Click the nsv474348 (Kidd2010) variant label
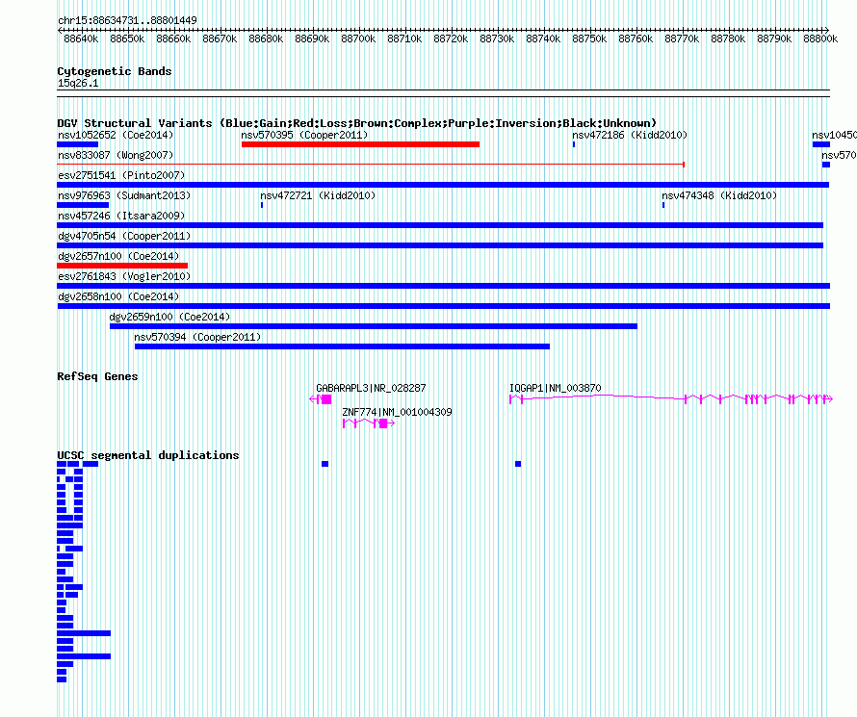The height and width of the screenshot is (717, 857). [719, 195]
